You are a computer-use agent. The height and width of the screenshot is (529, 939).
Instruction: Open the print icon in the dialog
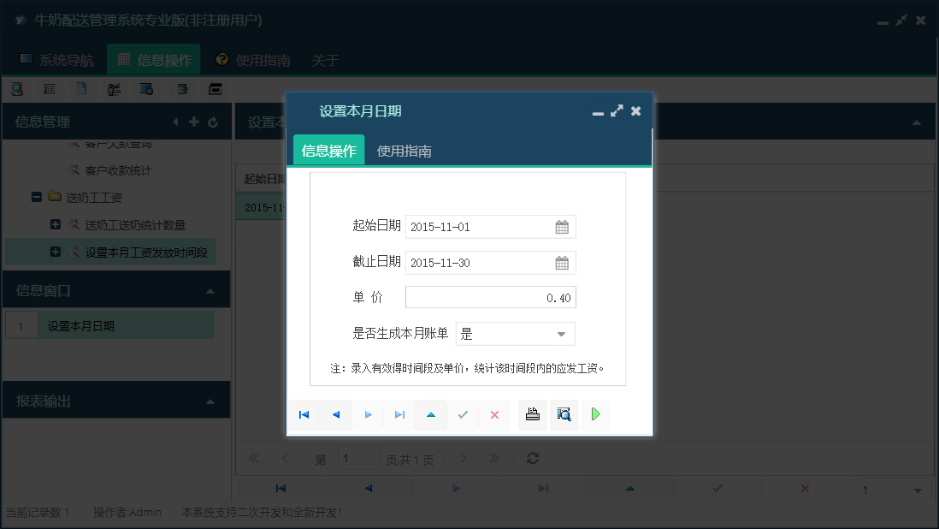[x=532, y=414]
